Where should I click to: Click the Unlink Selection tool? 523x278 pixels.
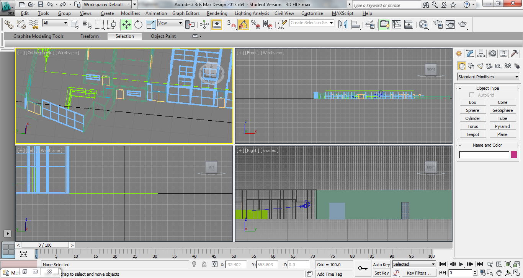coord(21,24)
